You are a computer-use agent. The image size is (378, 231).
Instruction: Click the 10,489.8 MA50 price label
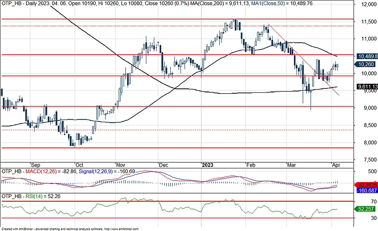[367, 56]
